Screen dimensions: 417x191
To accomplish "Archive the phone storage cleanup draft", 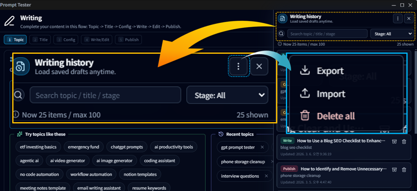I will (395, 170).
